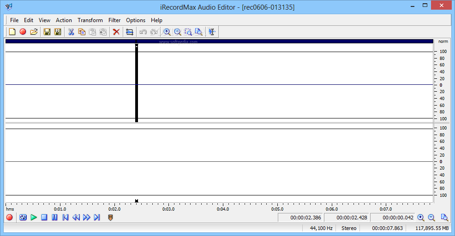Open the Help menu
Screen dimensions: 455x236
(156, 20)
